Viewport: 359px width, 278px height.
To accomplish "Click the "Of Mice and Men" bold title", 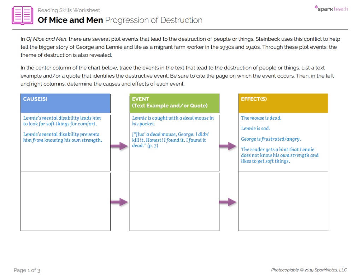I will (x=70, y=20).
